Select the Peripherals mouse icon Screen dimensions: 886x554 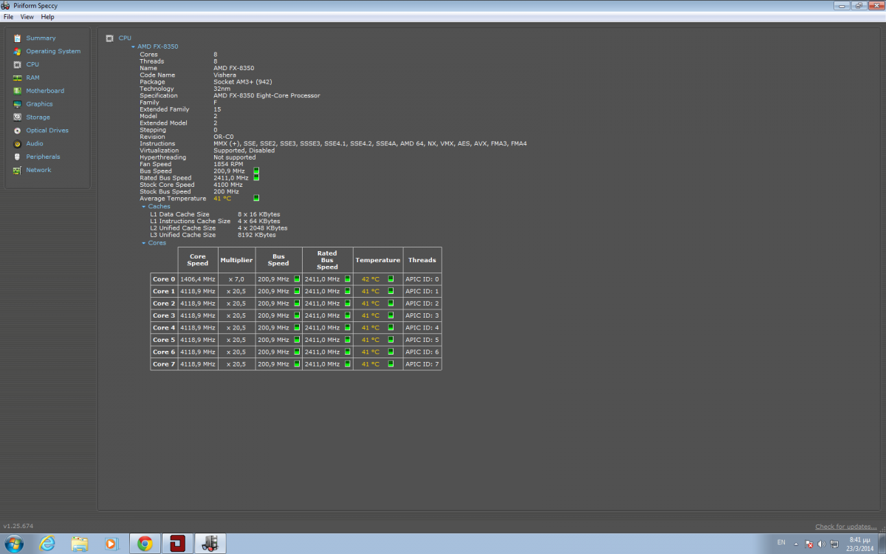(18, 157)
